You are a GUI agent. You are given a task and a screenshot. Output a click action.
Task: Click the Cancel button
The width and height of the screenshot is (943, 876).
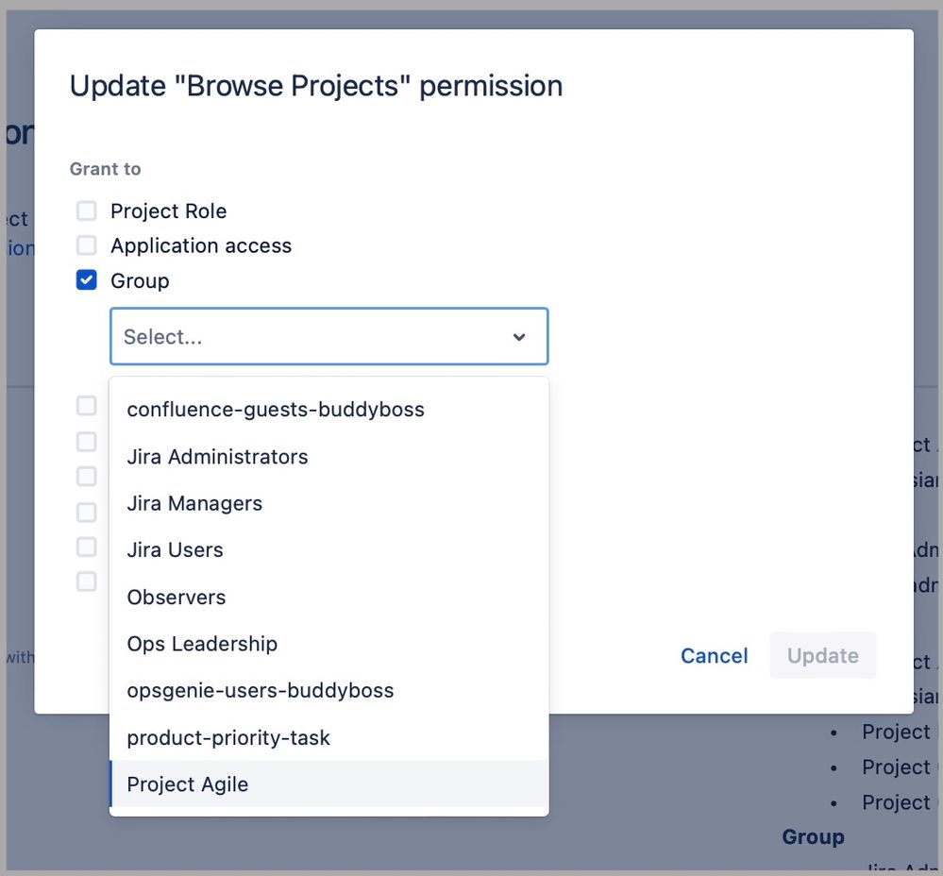[x=714, y=655]
